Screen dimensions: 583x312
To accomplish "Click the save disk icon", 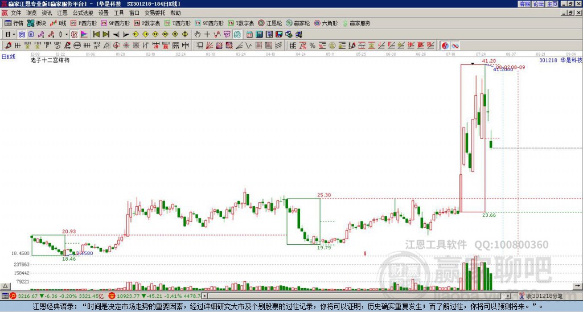I will coord(279,35).
